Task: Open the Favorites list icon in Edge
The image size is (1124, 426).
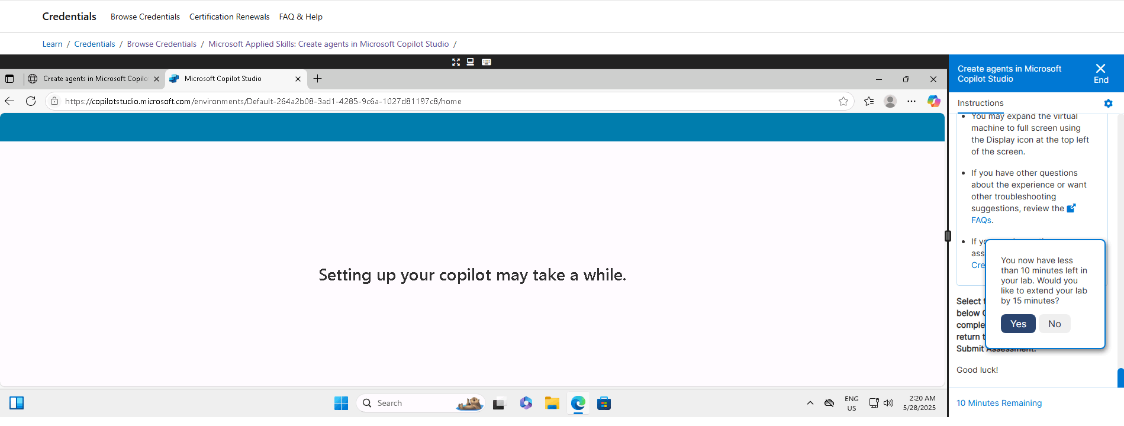Action: (869, 101)
